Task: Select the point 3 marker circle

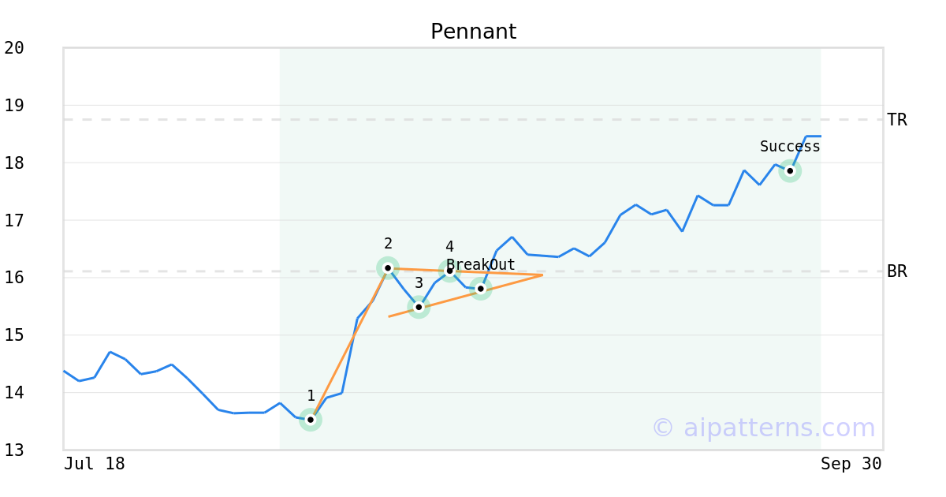Action: click(419, 307)
